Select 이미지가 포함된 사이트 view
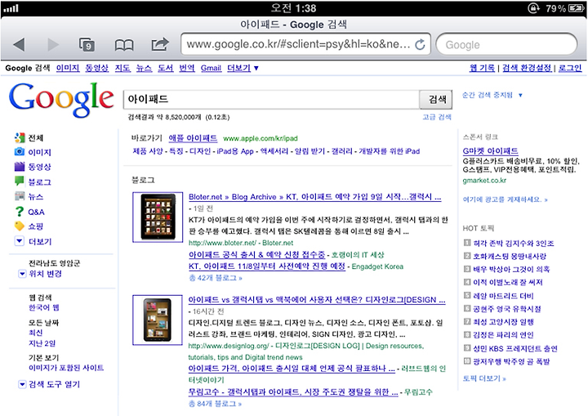 click(x=66, y=368)
